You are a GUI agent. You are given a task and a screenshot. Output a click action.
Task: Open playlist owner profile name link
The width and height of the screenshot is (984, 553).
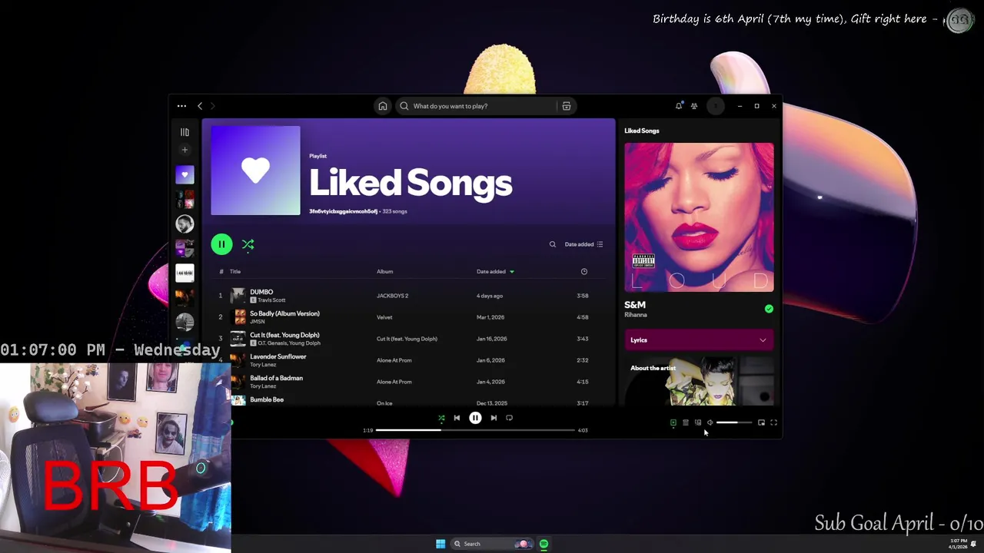click(343, 211)
